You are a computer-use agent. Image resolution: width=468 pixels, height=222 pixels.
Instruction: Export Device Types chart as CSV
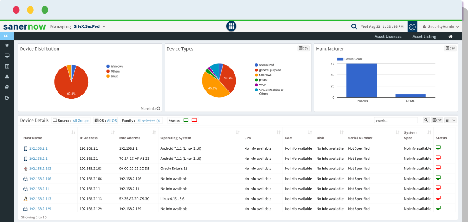[x=303, y=48]
